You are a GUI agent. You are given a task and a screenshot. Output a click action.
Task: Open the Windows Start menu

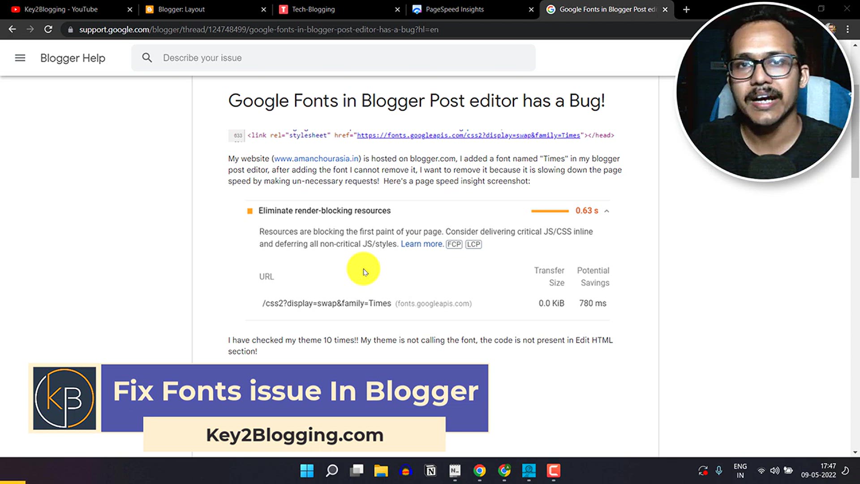(x=307, y=471)
